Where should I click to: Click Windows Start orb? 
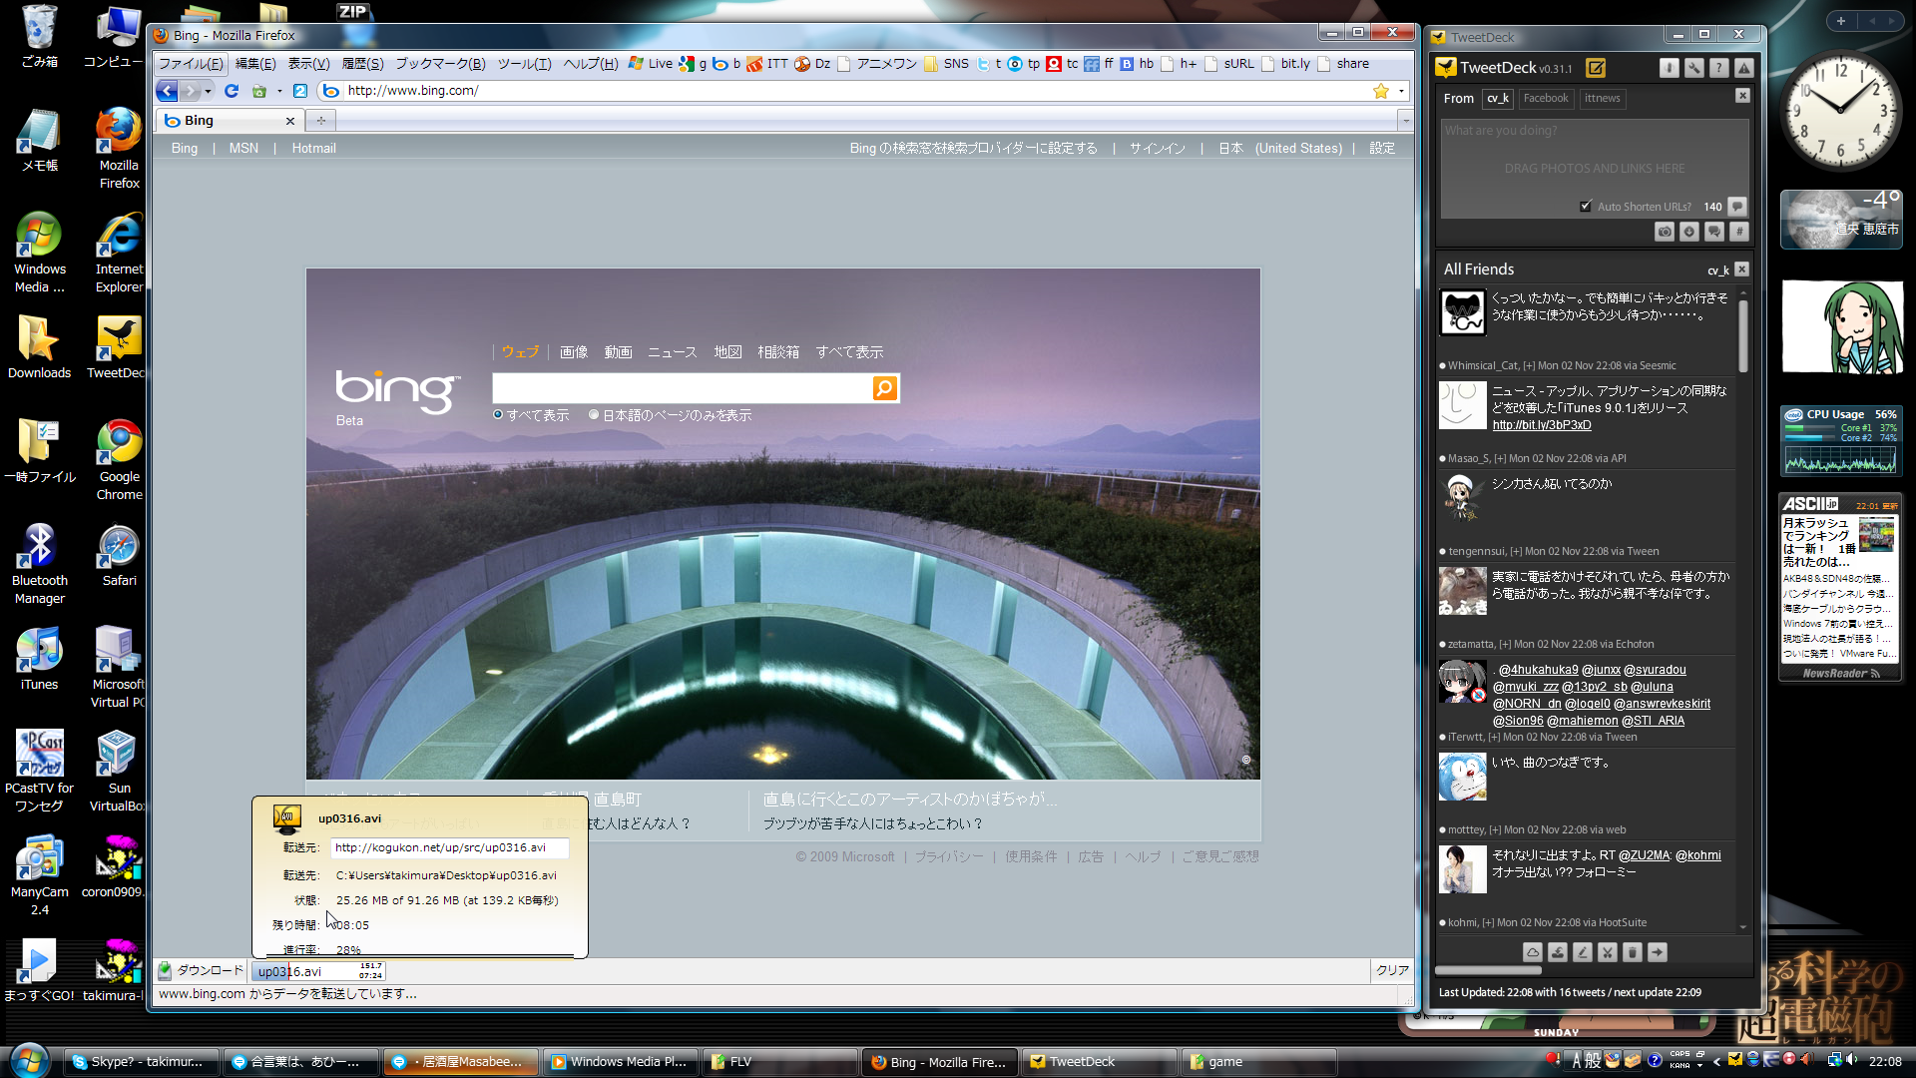point(28,1060)
